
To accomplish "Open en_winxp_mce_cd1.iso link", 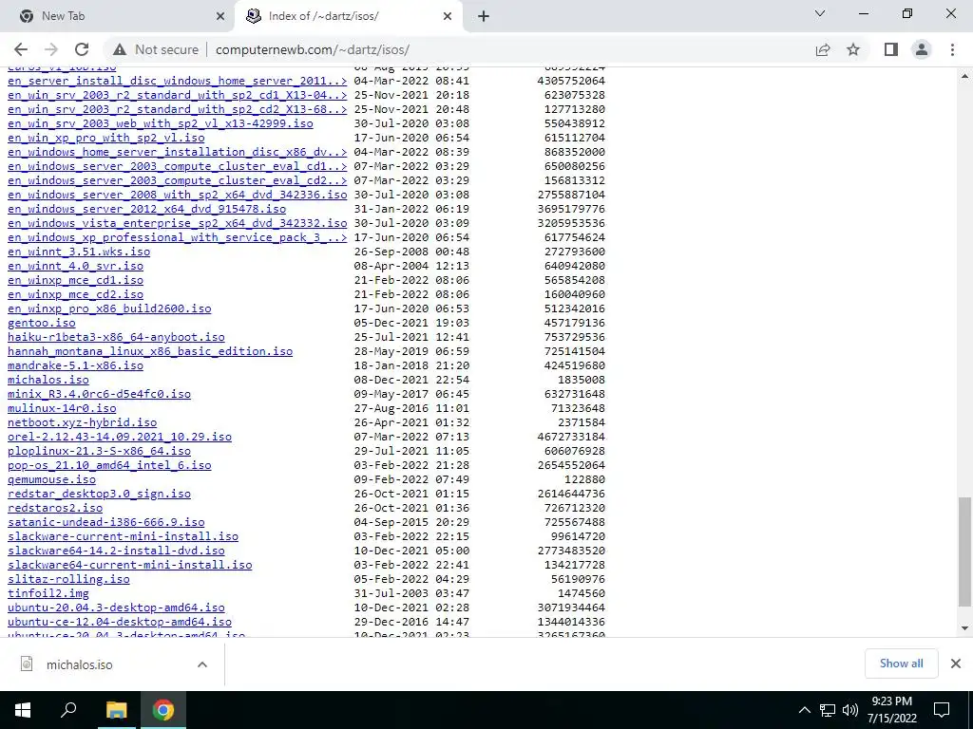I will pos(75,280).
